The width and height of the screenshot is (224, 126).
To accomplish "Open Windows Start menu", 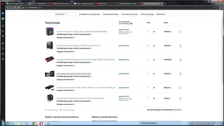I will 3,124.
